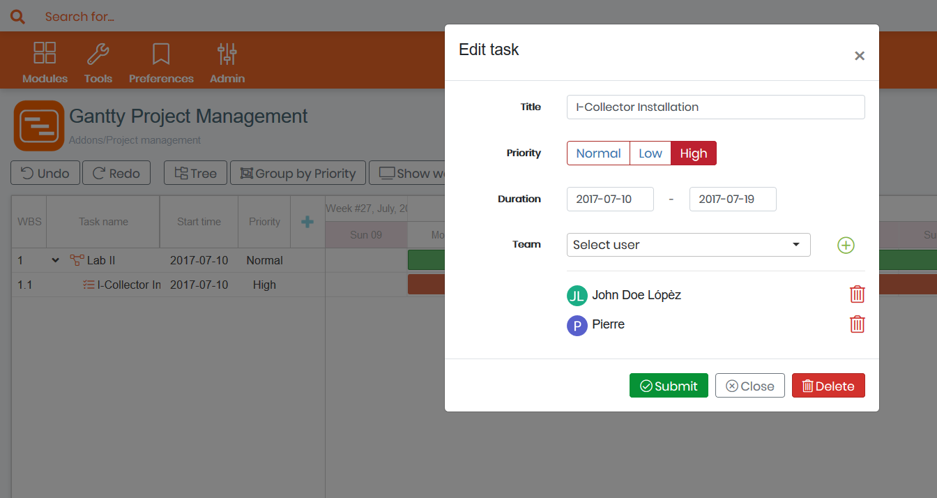937x498 pixels.
Task: Click the WBS column header
Action: pyautogui.click(x=29, y=222)
